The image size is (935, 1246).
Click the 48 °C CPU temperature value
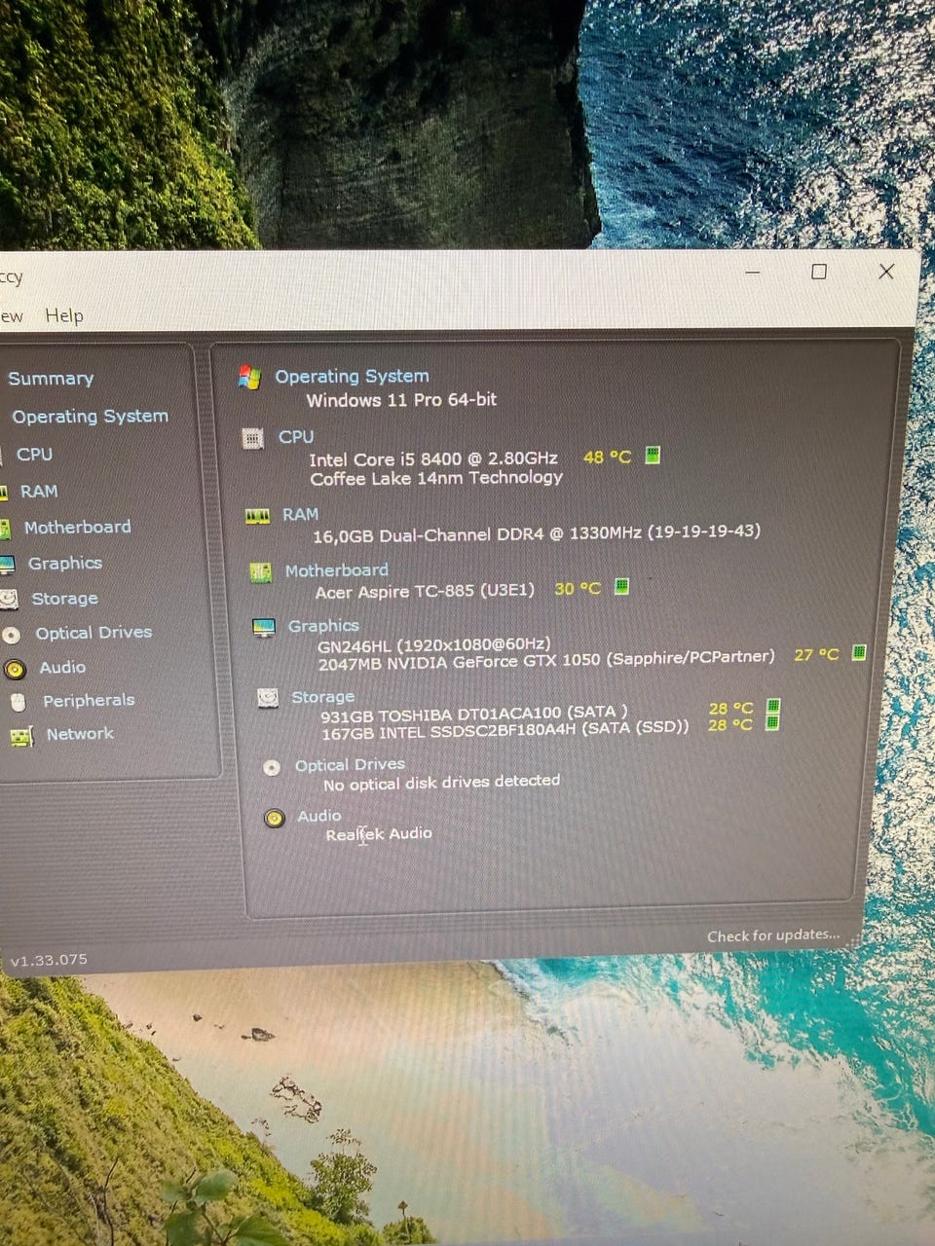pos(608,457)
